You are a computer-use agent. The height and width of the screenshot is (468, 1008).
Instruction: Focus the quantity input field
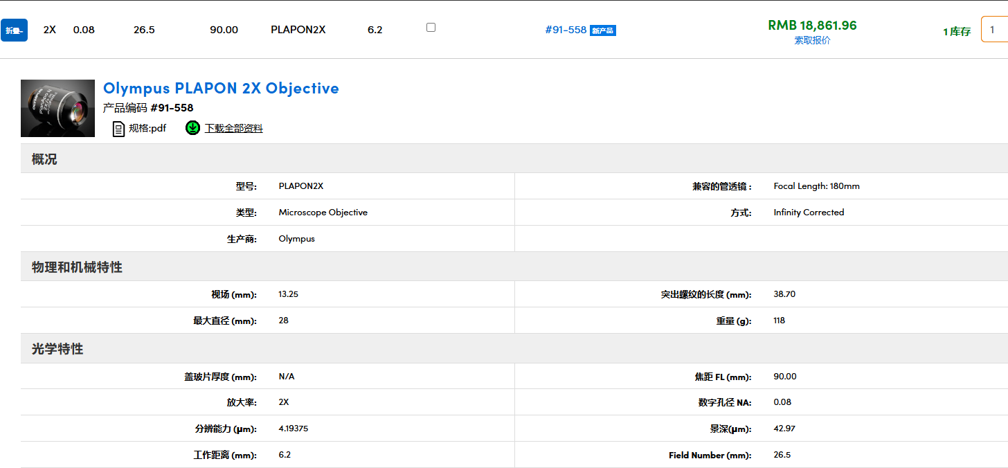click(994, 30)
